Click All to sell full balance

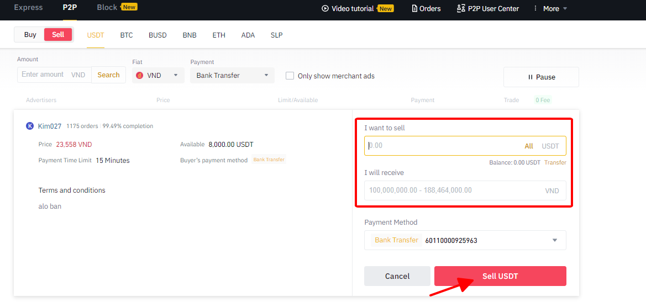pos(529,146)
